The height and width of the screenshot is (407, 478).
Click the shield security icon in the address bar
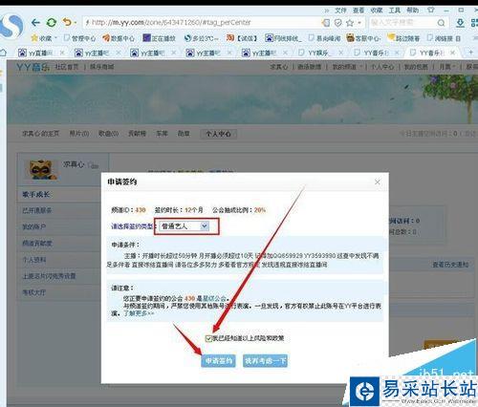[x=337, y=23]
